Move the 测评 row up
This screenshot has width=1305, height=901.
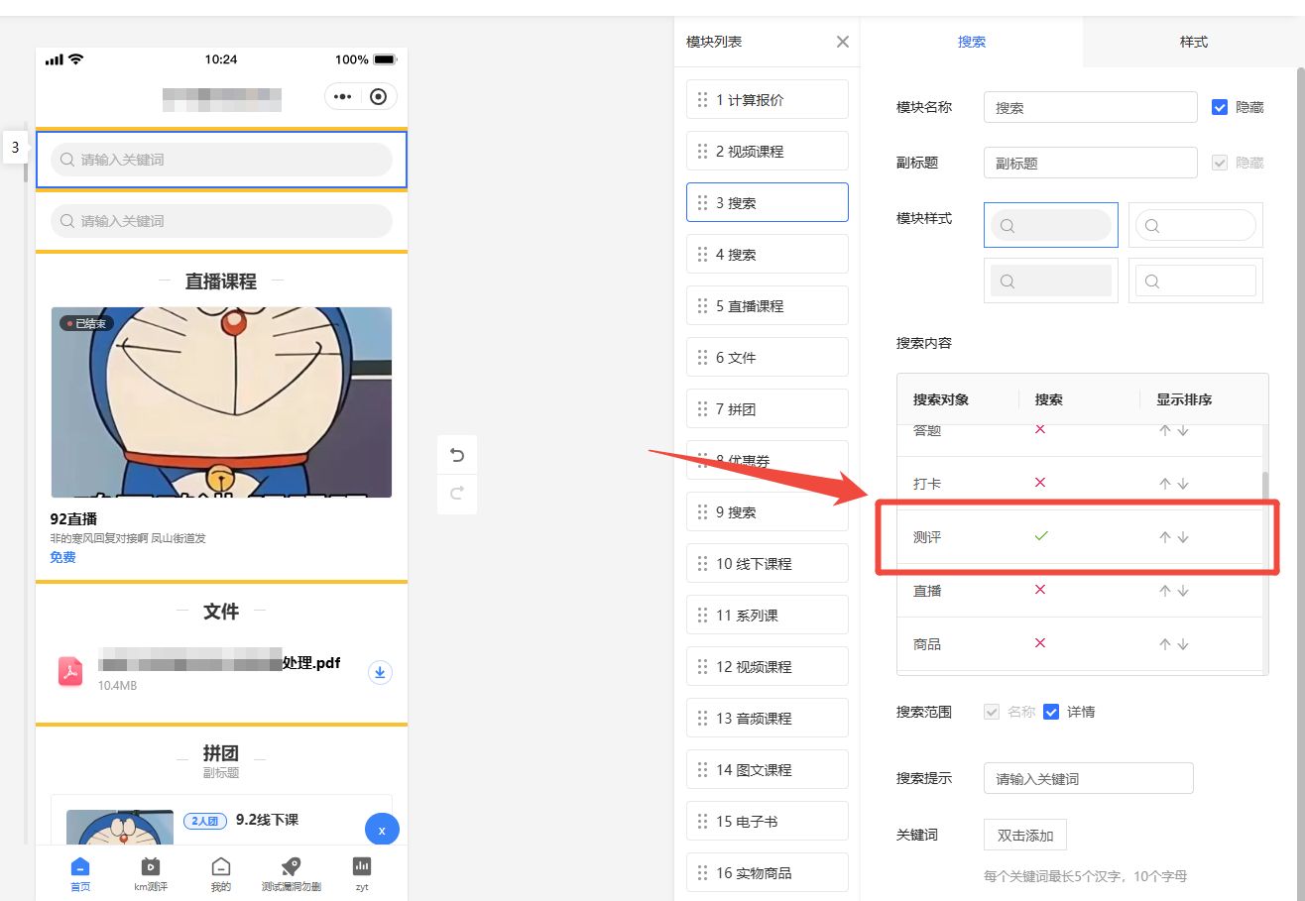(x=1165, y=537)
